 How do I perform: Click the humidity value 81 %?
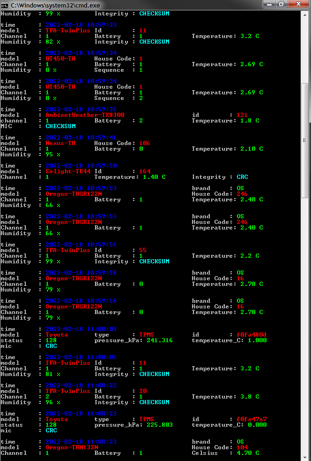coord(53,374)
